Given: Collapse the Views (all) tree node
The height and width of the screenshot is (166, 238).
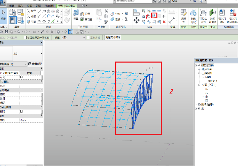Looking at the screenshot, I should (x=196, y=65).
